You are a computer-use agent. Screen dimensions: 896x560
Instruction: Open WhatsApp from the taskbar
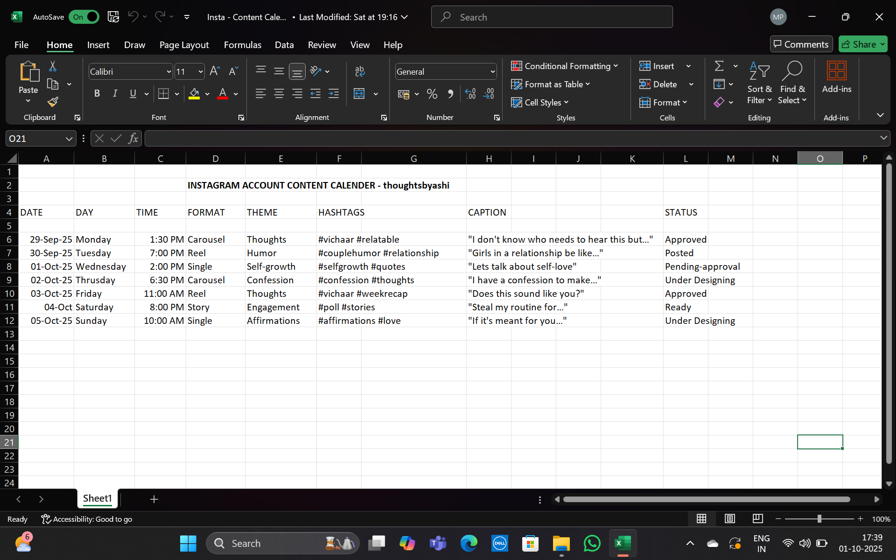click(592, 543)
